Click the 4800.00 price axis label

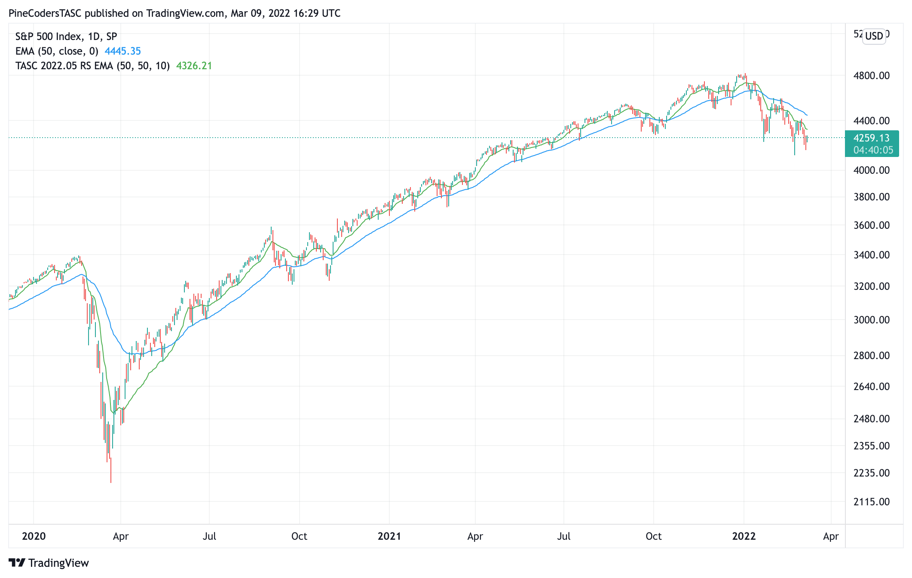point(872,76)
